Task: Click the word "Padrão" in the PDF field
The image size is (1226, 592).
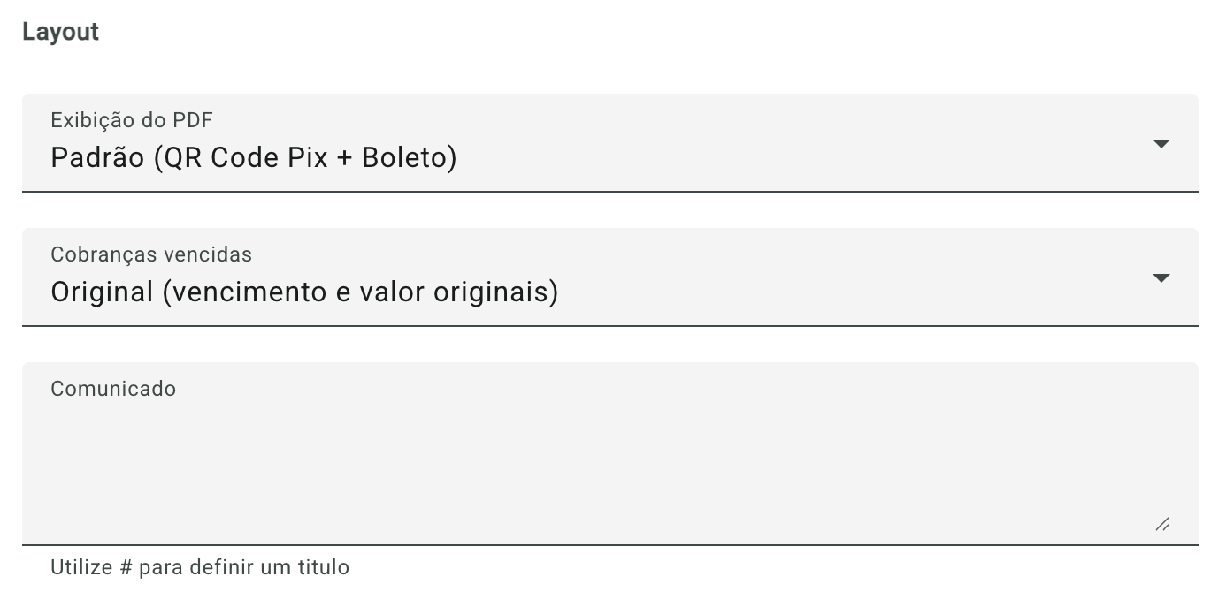Action: (x=94, y=158)
